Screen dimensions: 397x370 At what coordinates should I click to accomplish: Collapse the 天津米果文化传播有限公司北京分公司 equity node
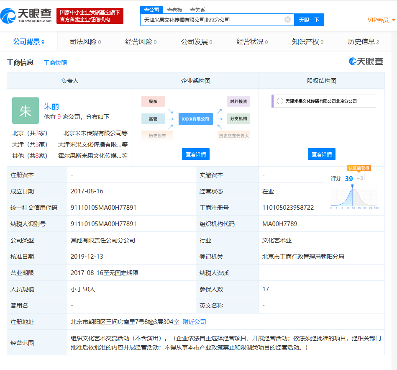280,101
